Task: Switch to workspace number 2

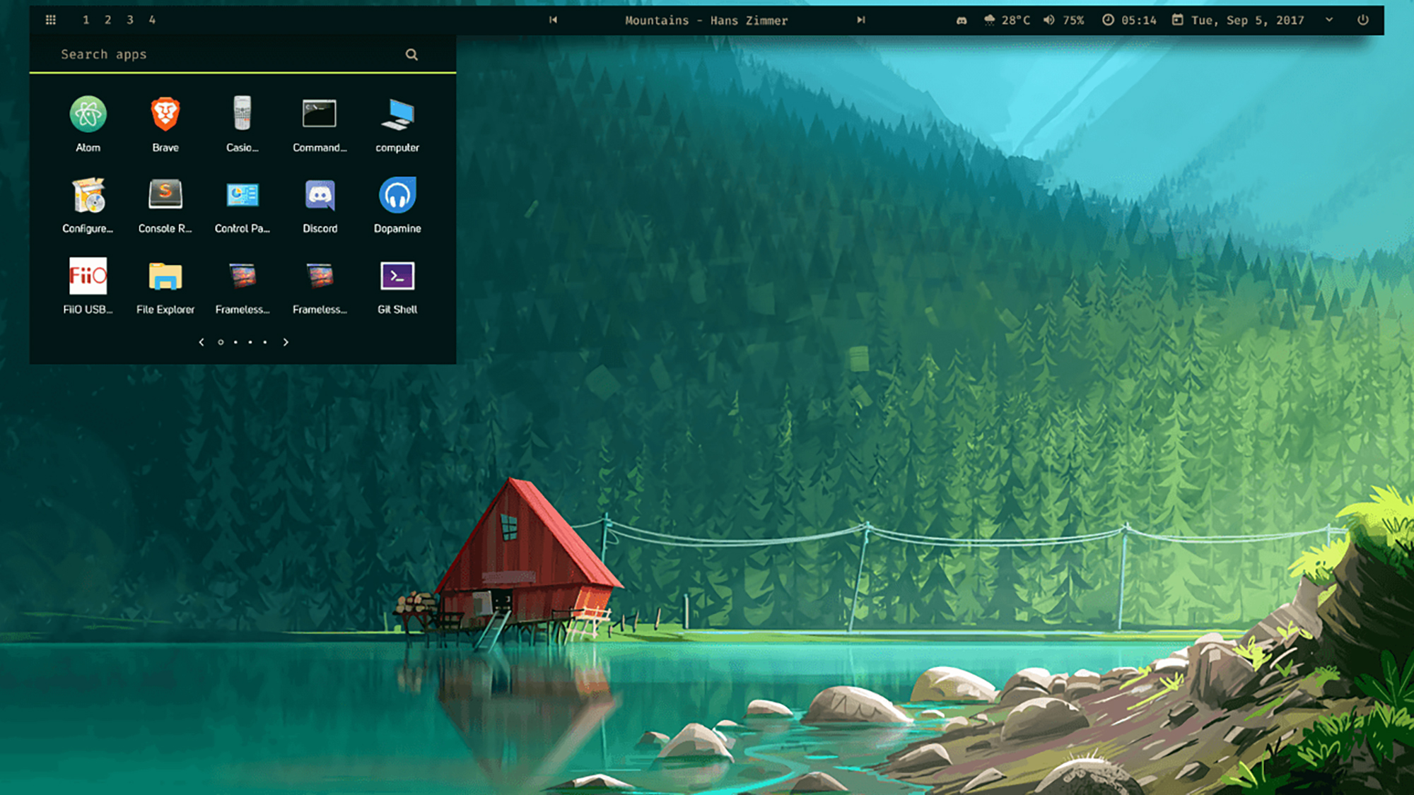Action: point(107,18)
